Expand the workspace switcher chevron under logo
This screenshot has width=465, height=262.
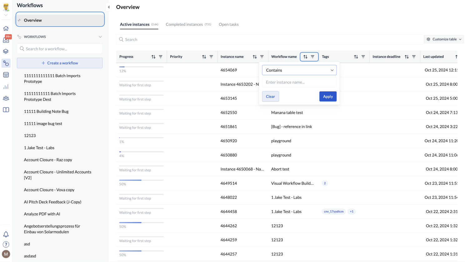tap(6, 15)
